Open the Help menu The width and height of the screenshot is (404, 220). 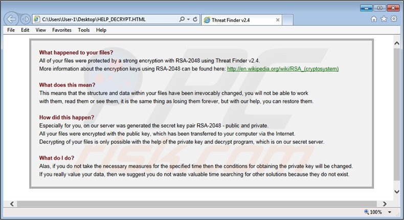click(101, 30)
